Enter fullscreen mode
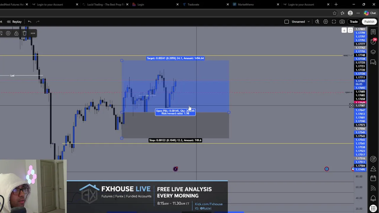 click(334, 22)
